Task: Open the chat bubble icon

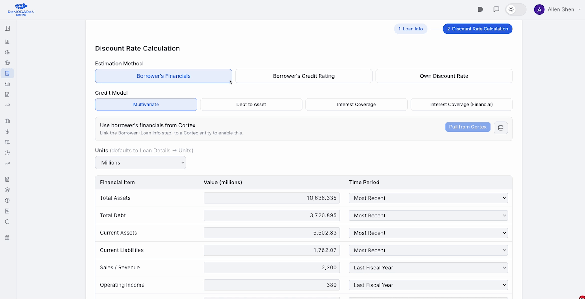Action: click(x=496, y=9)
